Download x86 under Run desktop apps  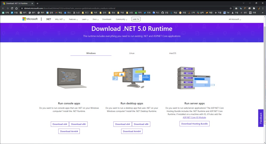(141, 124)
